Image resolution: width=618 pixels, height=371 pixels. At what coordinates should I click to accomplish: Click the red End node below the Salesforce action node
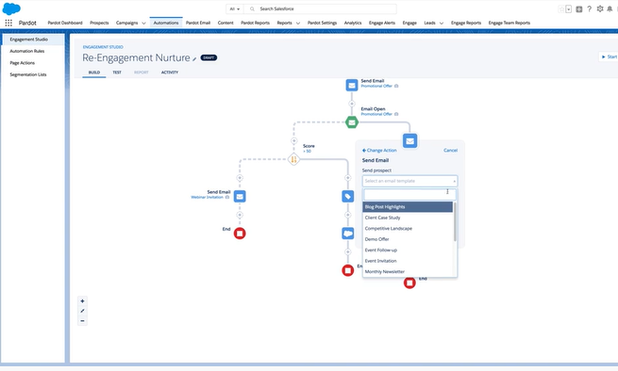[x=347, y=270]
